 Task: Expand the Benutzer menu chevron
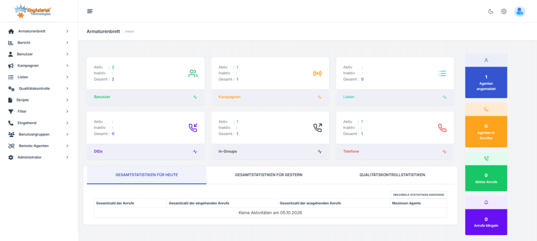pyautogui.click(x=67, y=54)
